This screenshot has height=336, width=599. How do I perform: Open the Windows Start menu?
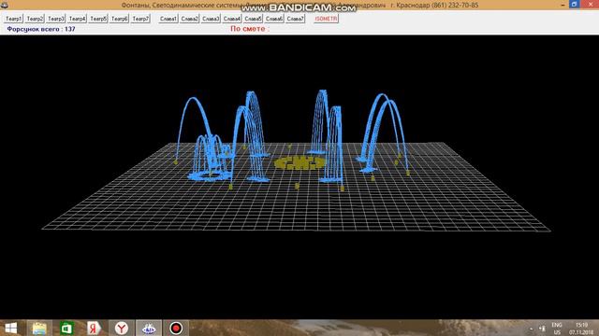click(x=10, y=328)
